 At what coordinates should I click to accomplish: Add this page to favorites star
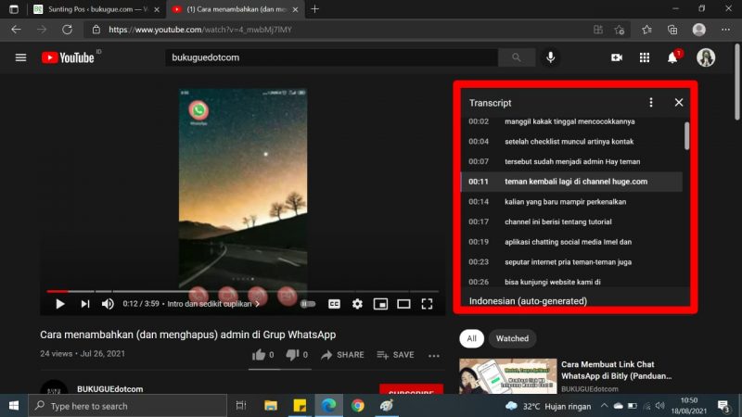tap(620, 30)
